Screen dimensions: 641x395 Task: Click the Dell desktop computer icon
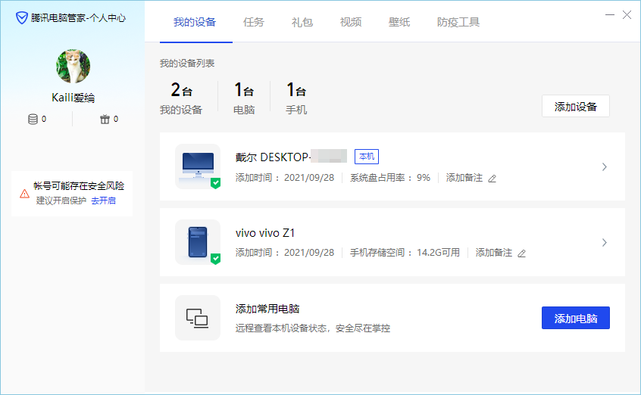pyautogui.click(x=198, y=166)
